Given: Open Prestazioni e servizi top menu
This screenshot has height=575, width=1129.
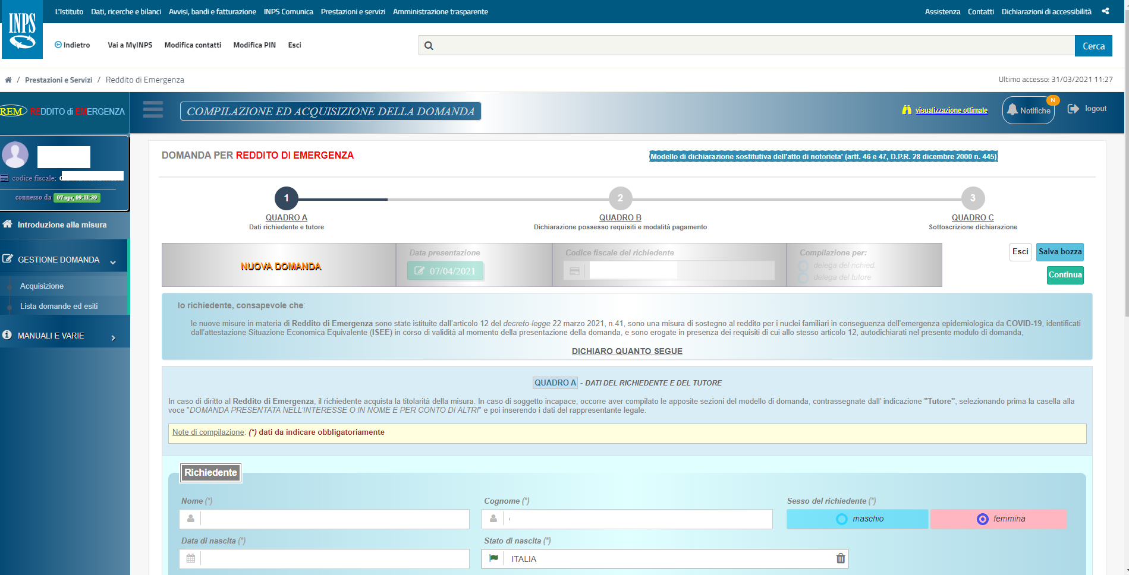Looking at the screenshot, I should coord(353,11).
